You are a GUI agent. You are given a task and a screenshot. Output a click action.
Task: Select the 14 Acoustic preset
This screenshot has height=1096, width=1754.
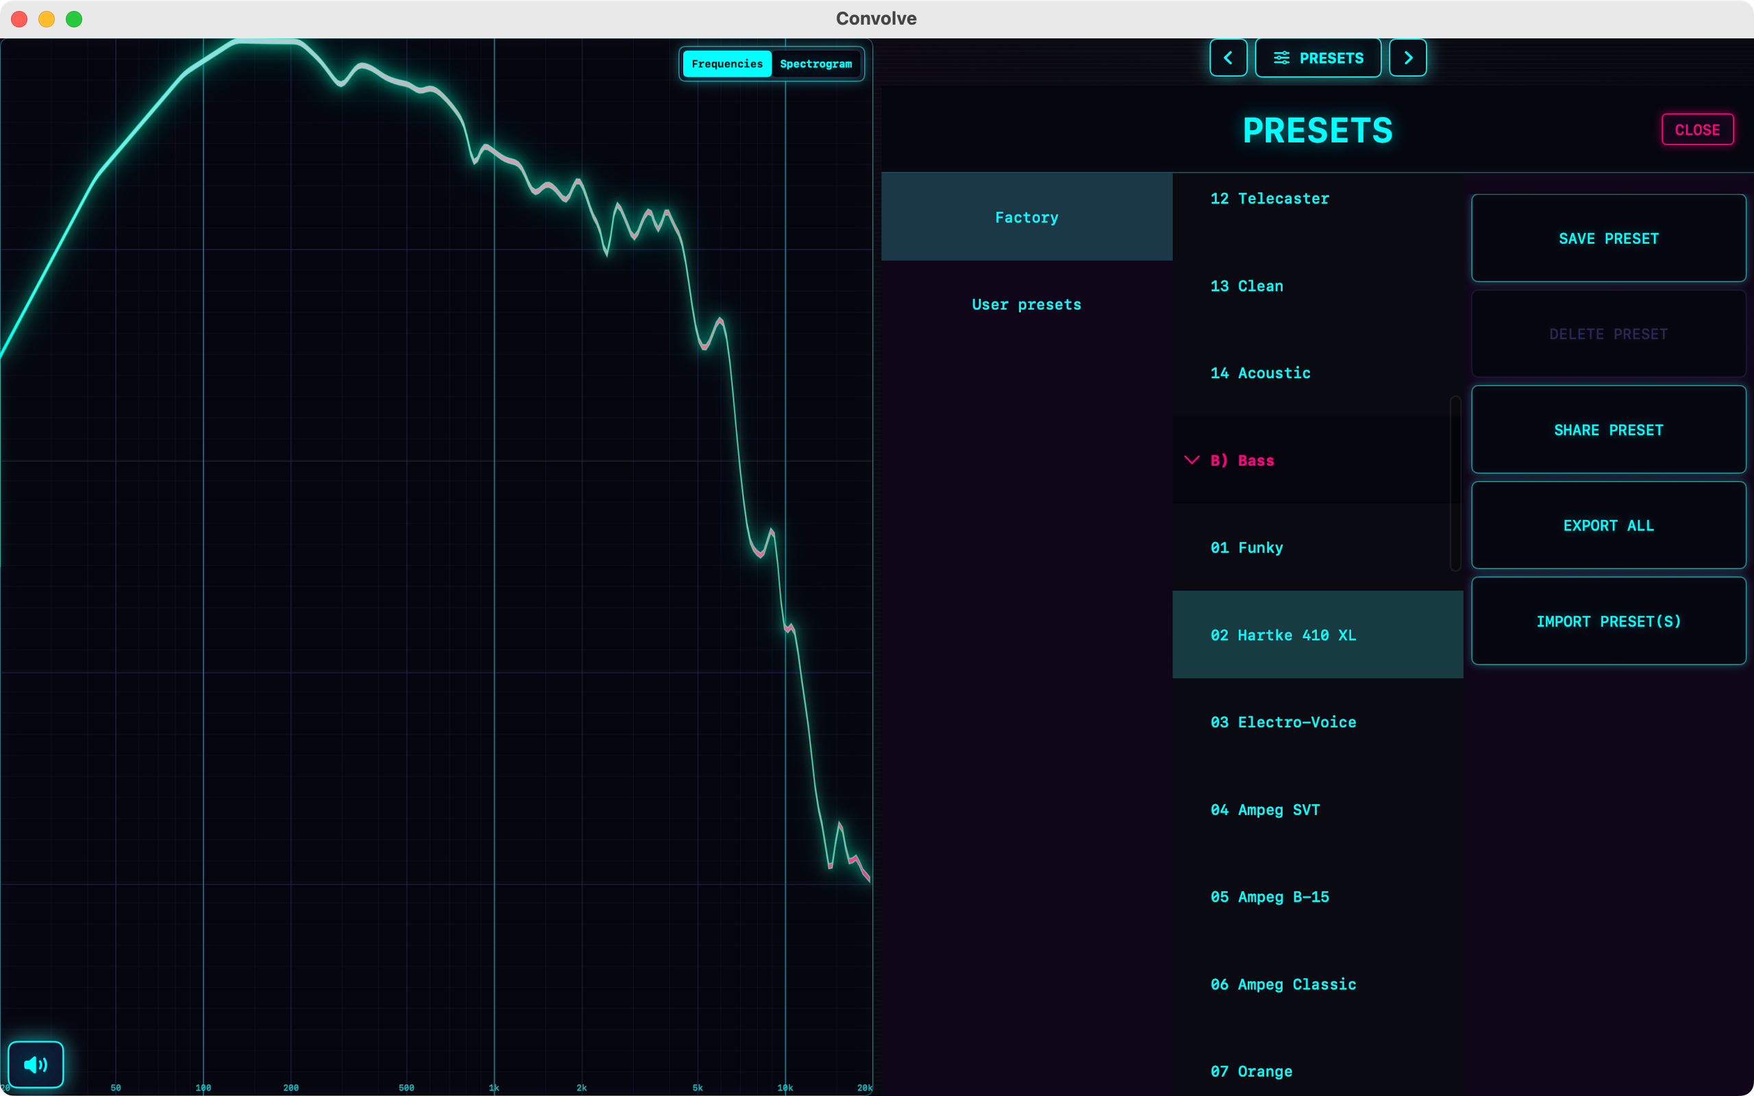coord(1317,373)
